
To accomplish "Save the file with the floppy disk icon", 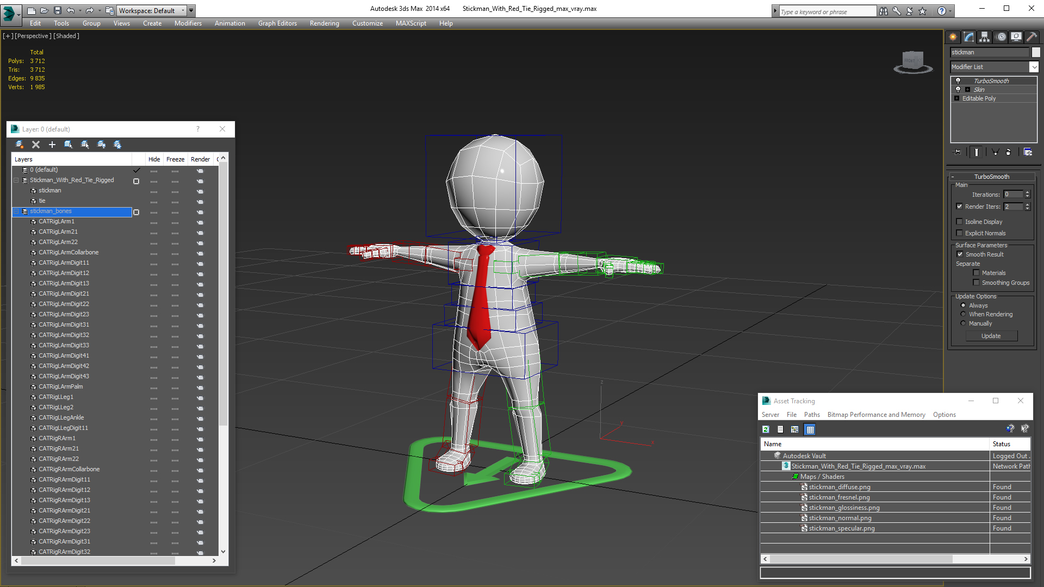I will click(57, 10).
